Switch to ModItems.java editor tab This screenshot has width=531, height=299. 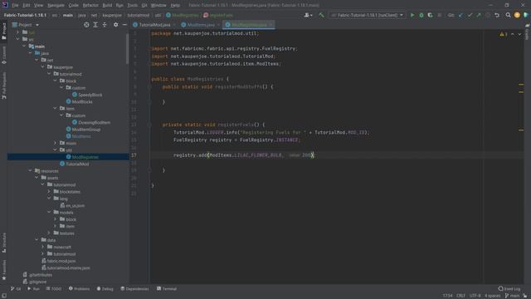coord(201,25)
